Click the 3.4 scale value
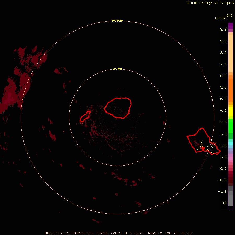The image size is (235, 235). [223, 122]
